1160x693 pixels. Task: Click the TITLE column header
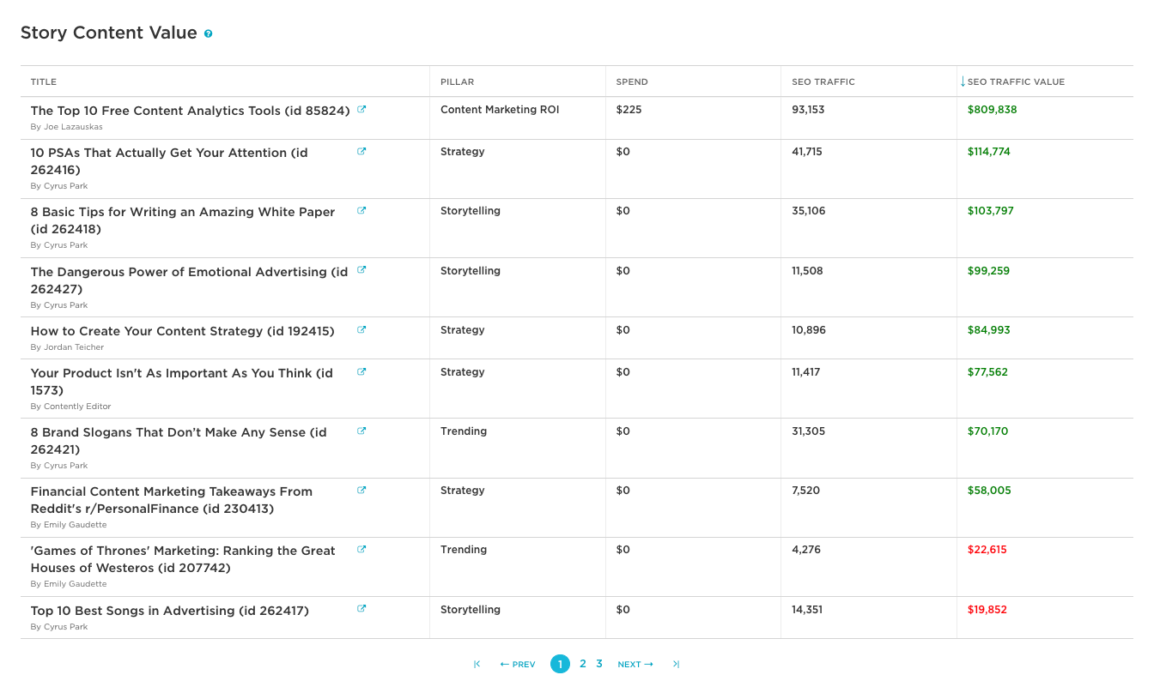pyautogui.click(x=43, y=81)
